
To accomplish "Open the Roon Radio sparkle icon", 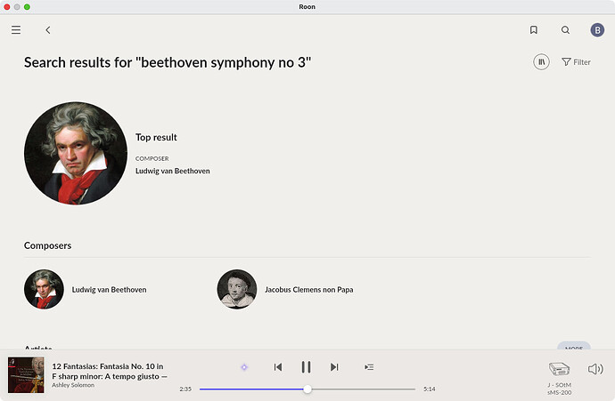I will (x=244, y=367).
